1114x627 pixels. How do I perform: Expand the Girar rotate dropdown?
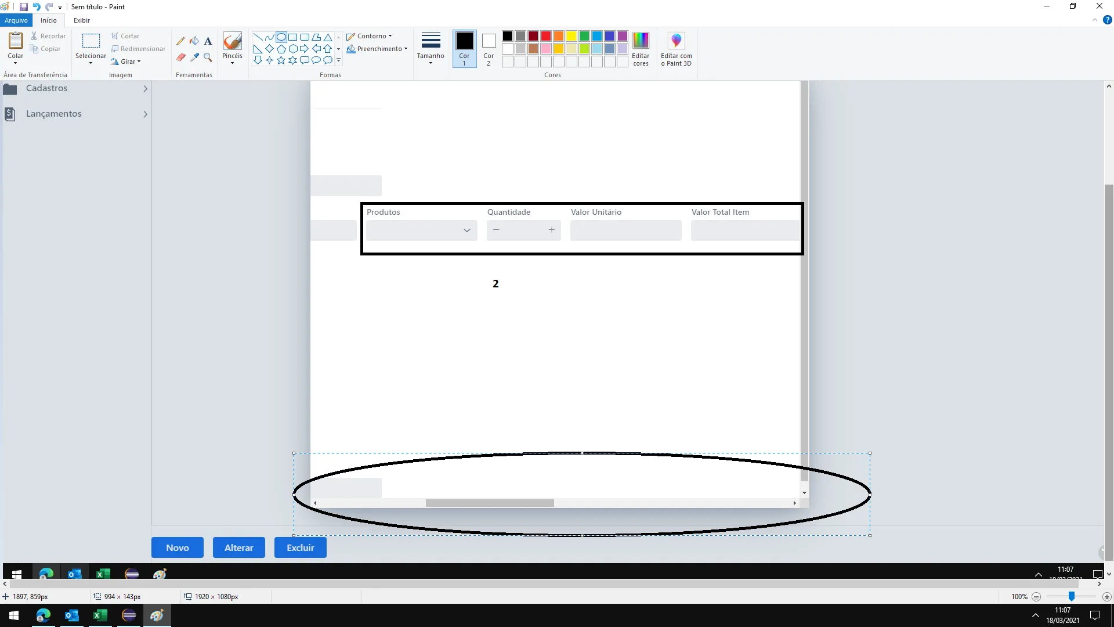[126, 62]
